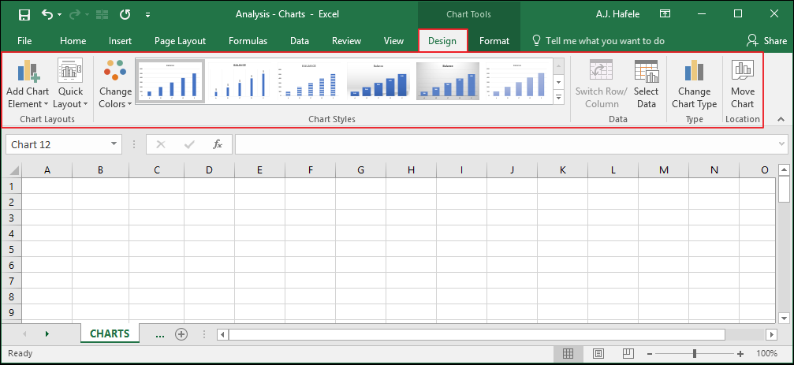This screenshot has height=365, width=794.
Task: Open Customize Quick Access Toolbar dropdown
Action: pyautogui.click(x=148, y=15)
